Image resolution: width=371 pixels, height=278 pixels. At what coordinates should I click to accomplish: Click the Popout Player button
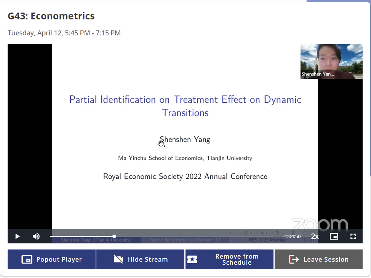pos(52,259)
